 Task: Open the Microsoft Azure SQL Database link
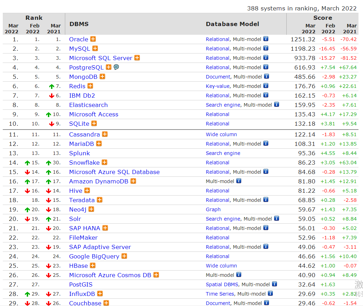[115, 172]
